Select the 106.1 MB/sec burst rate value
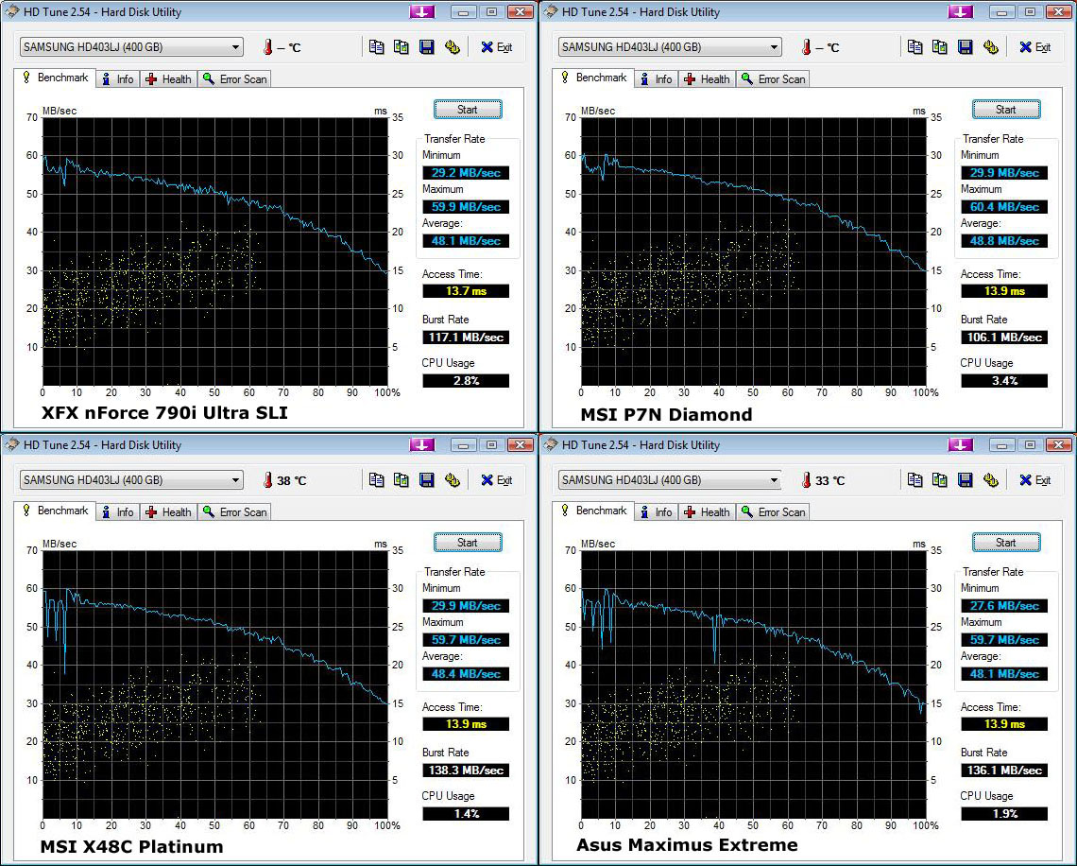 1004,338
